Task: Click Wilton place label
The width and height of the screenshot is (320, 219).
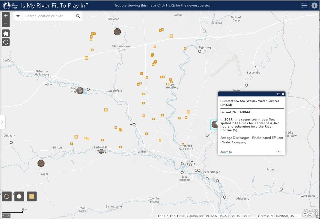Action: [142, 152]
